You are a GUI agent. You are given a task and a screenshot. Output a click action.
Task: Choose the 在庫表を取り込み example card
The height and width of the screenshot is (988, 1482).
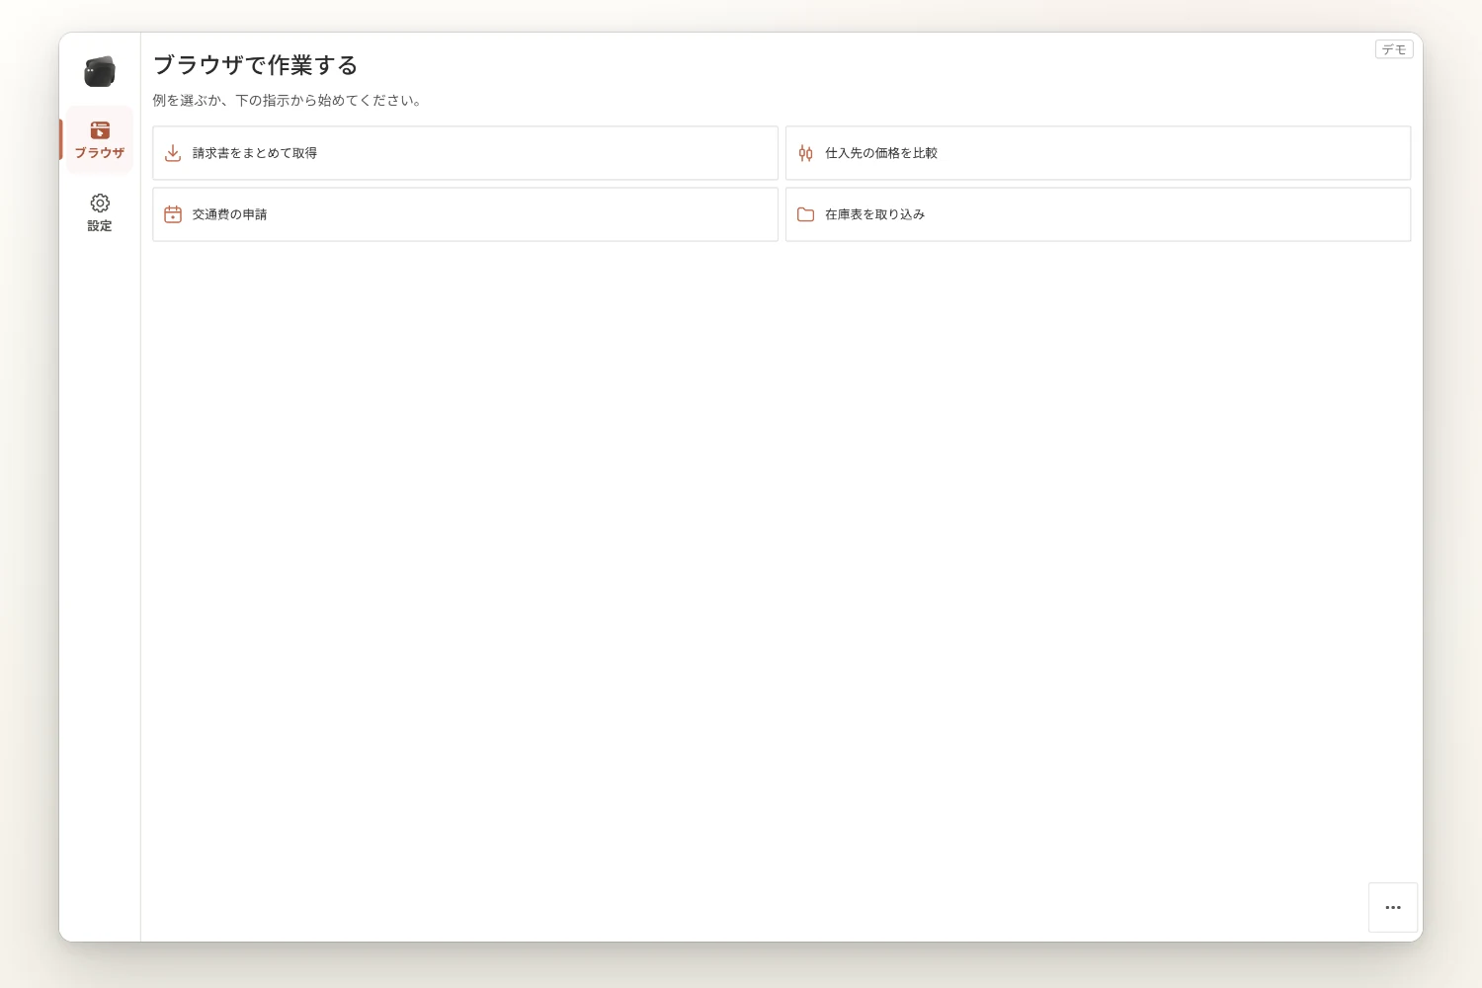1098,214
